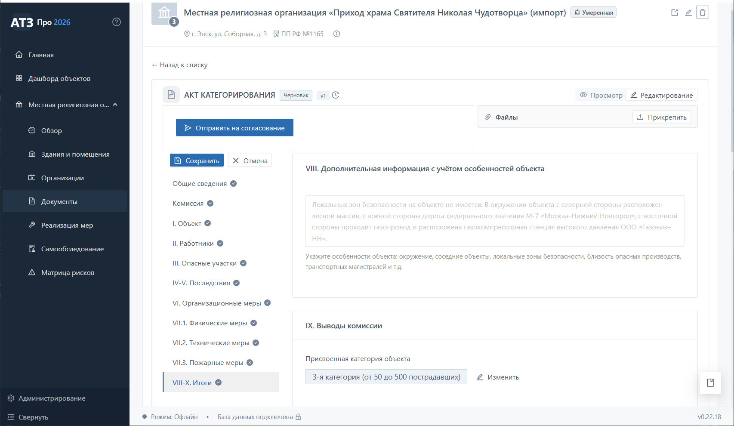
Task: Click info icon next to ПП РФ №1165
Action: [336, 34]
